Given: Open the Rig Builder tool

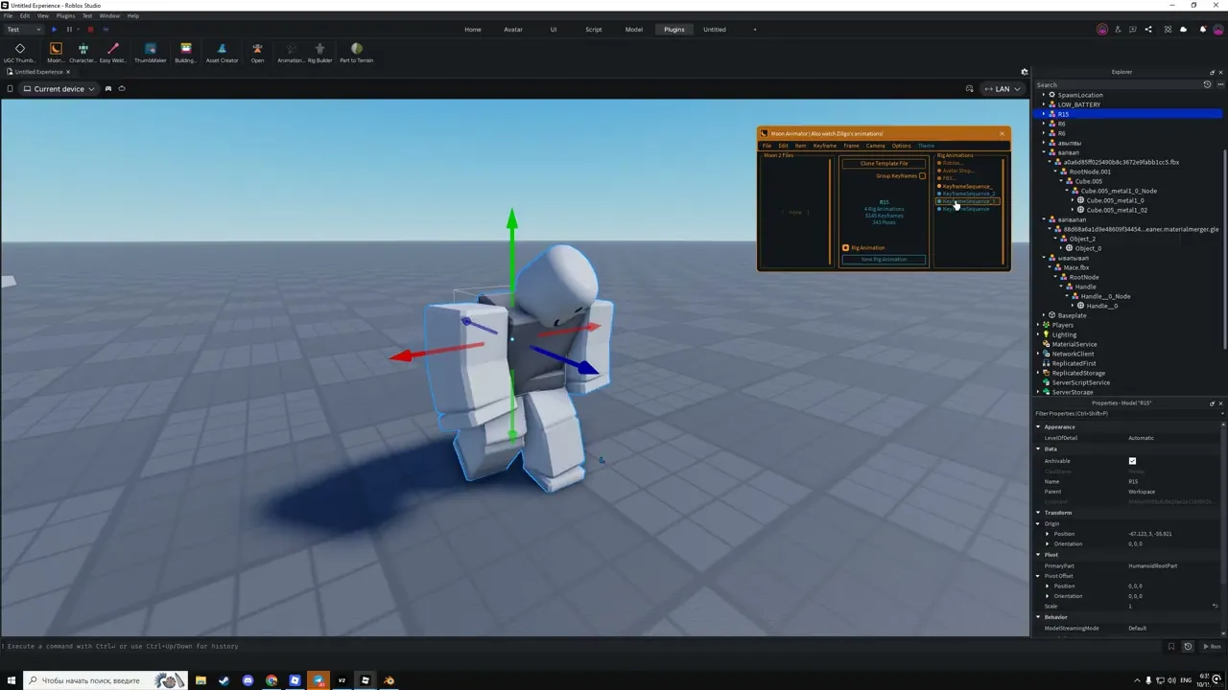Looking at the screenshot, I should click(319, 52).
